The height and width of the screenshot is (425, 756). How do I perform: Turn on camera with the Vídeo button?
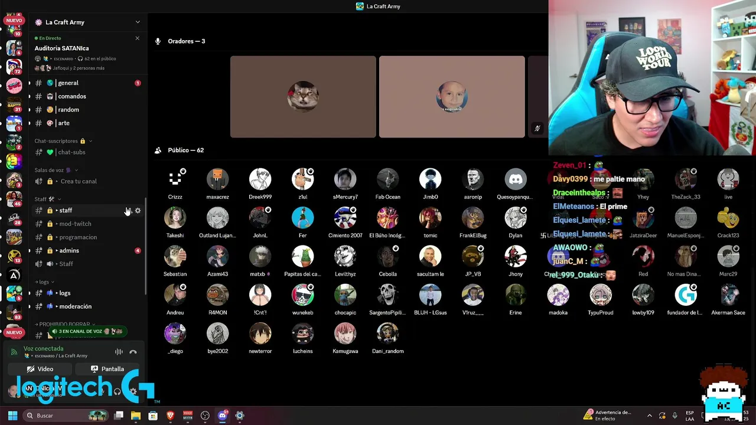[40, 369]
